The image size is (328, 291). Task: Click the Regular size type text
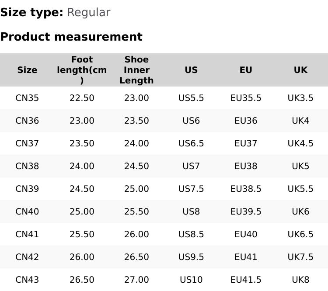click(88, 12)
